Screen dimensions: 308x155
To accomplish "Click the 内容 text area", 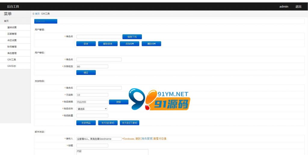I will (x=112, y=152).
